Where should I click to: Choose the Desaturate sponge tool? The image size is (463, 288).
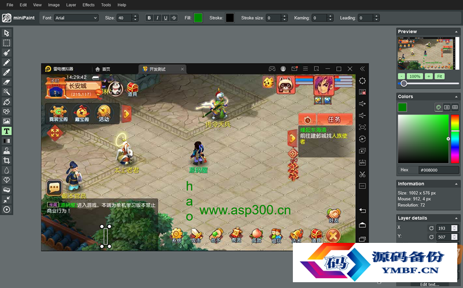(6, 190)
